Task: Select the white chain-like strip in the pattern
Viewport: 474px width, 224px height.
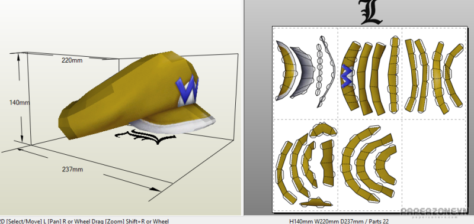Action: tap(319, 70)
